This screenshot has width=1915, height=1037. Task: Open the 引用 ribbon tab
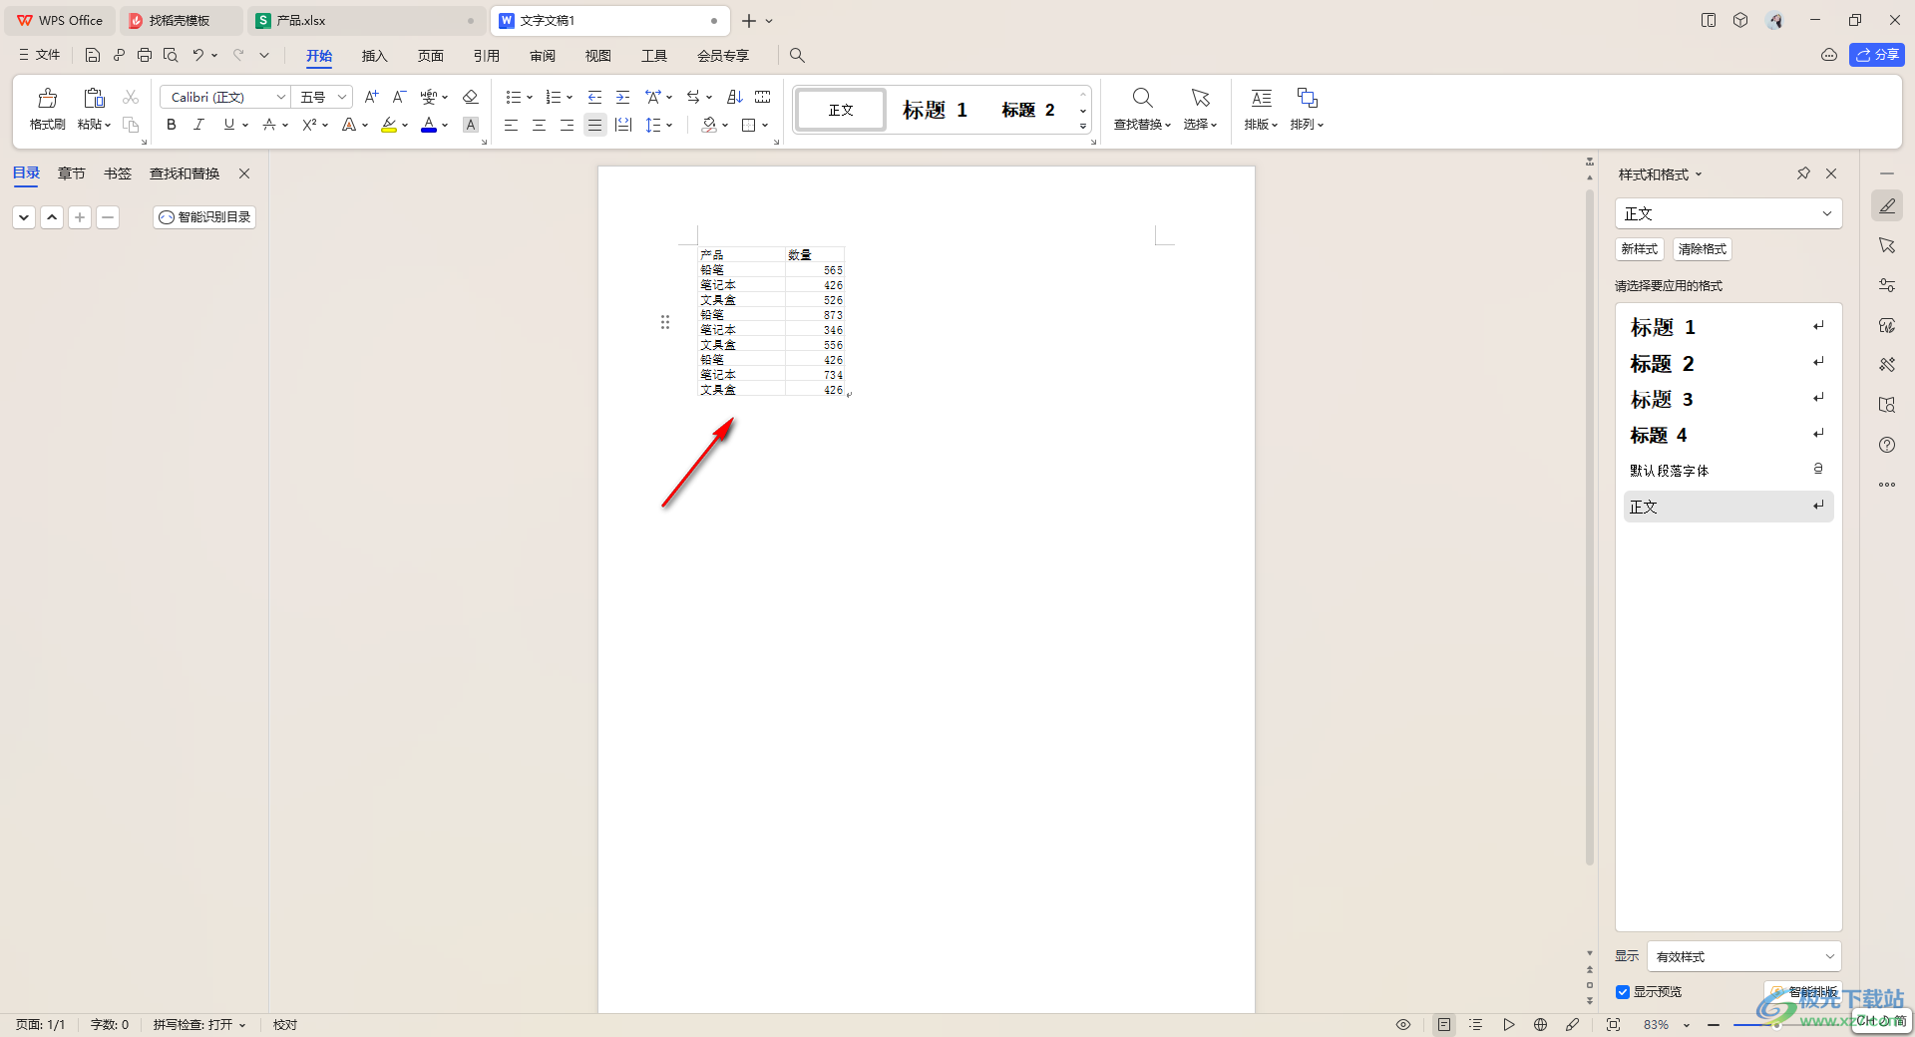486,56
